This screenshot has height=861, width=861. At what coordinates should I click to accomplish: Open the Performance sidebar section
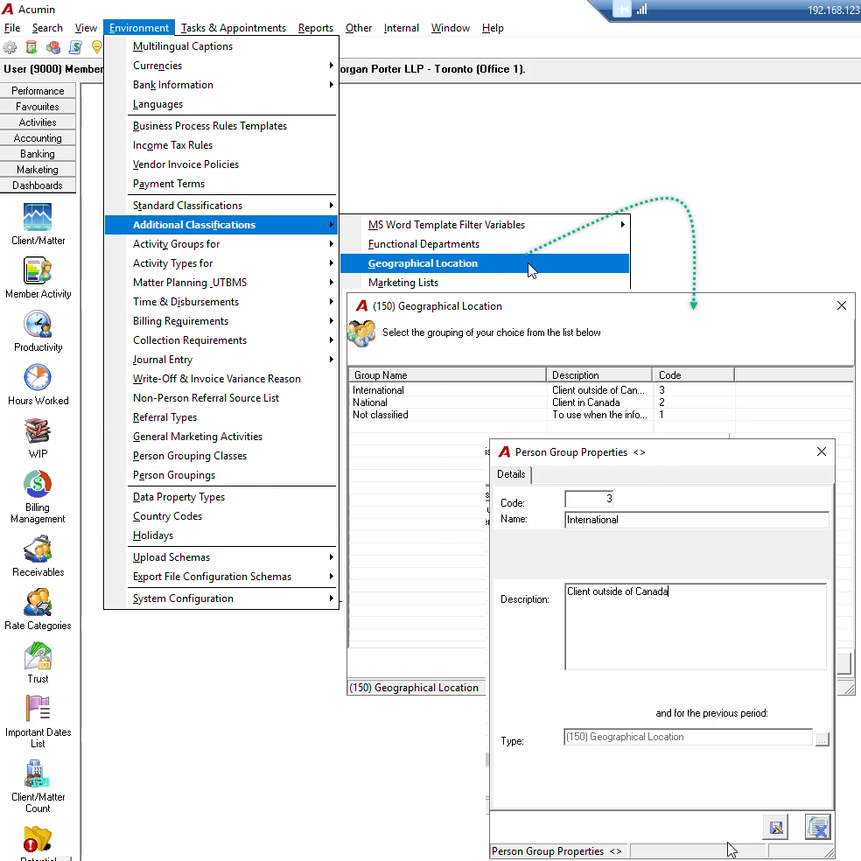pyautogui.click(x=38, y=91)
